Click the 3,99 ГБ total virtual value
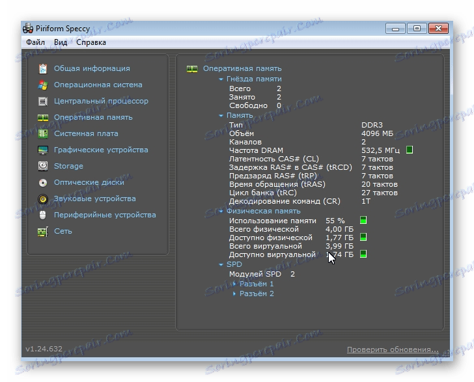Viewport: 474px width, 382px height. pos(339,246)
